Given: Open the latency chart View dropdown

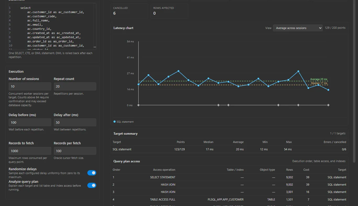Looking at the screenshot, I should pyautogui.click(x=298, y=28).
